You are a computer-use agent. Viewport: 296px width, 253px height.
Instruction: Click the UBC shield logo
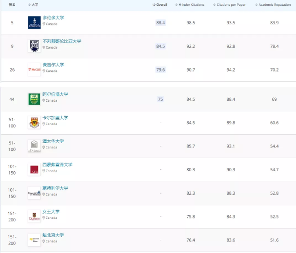click(34, 46)
